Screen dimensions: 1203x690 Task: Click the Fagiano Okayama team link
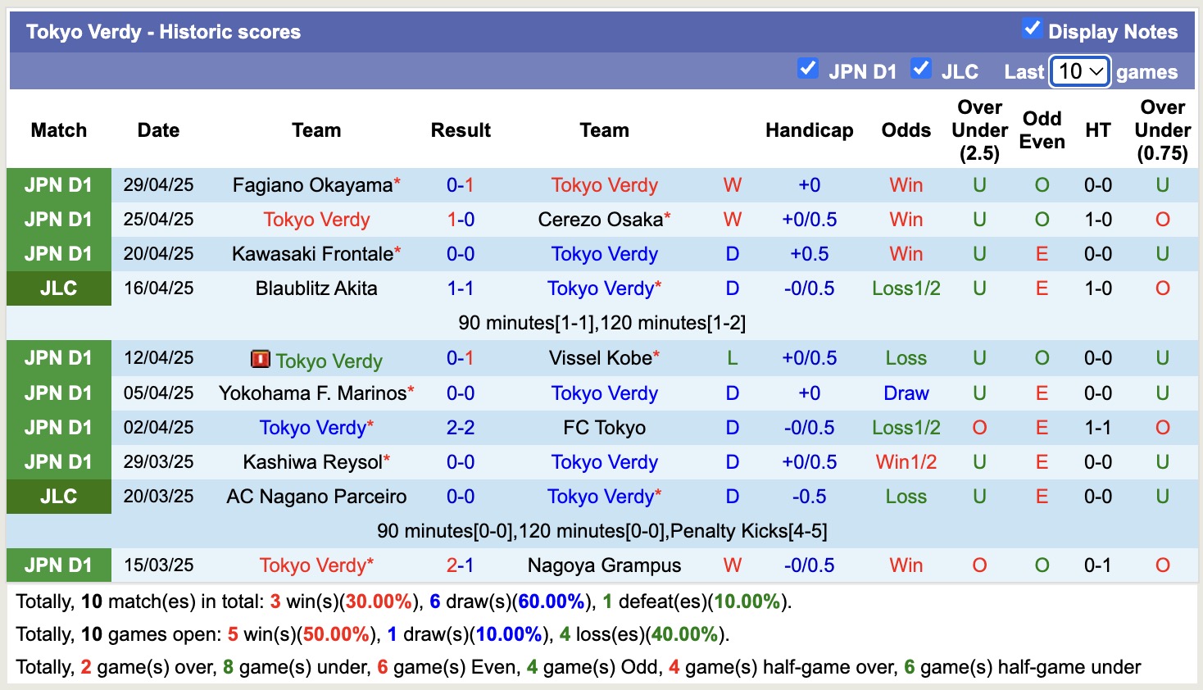(311, 185)
